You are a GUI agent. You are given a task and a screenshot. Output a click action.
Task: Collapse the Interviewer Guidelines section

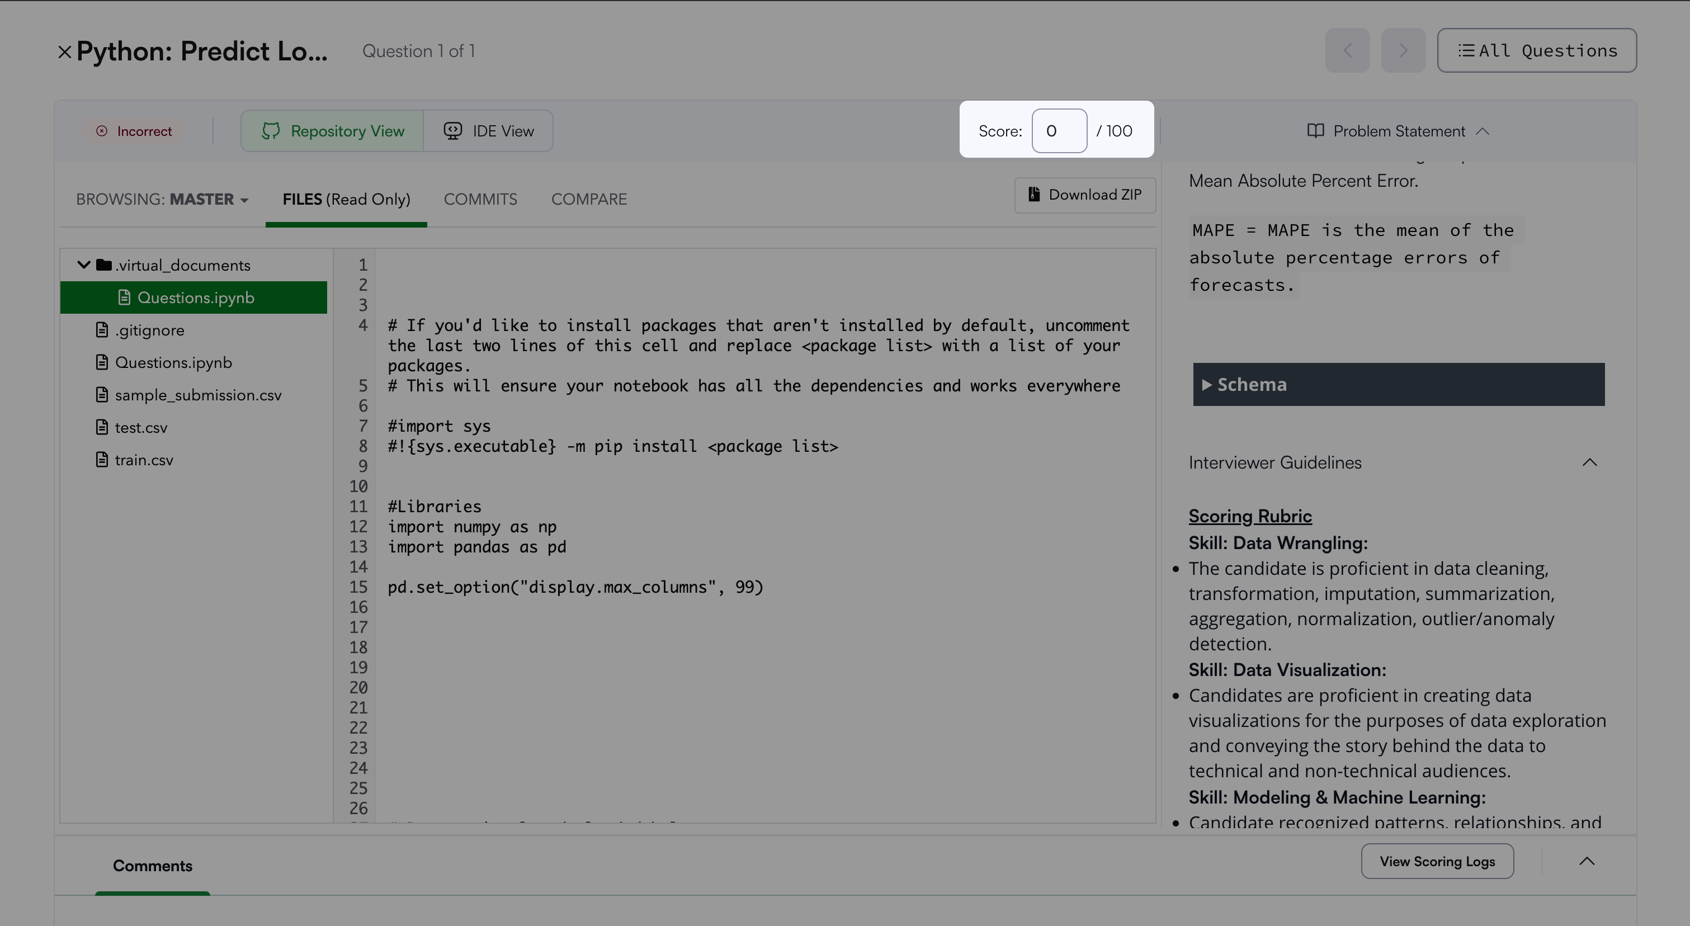click(1589, 463)
